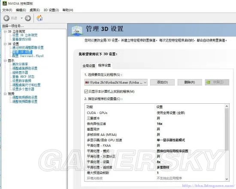Screen dimensions: 236x189
Task: Open the 编辑(E) menu
Action: [x=21, y=10]
